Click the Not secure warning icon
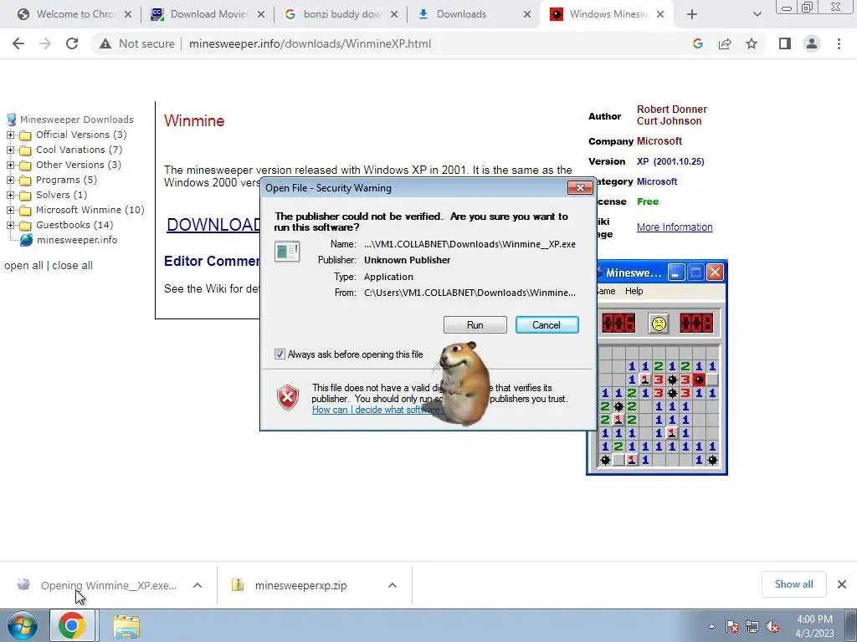The height and width of the screenshot is (642, 857). pyautogui.click(x=105, y=43)
